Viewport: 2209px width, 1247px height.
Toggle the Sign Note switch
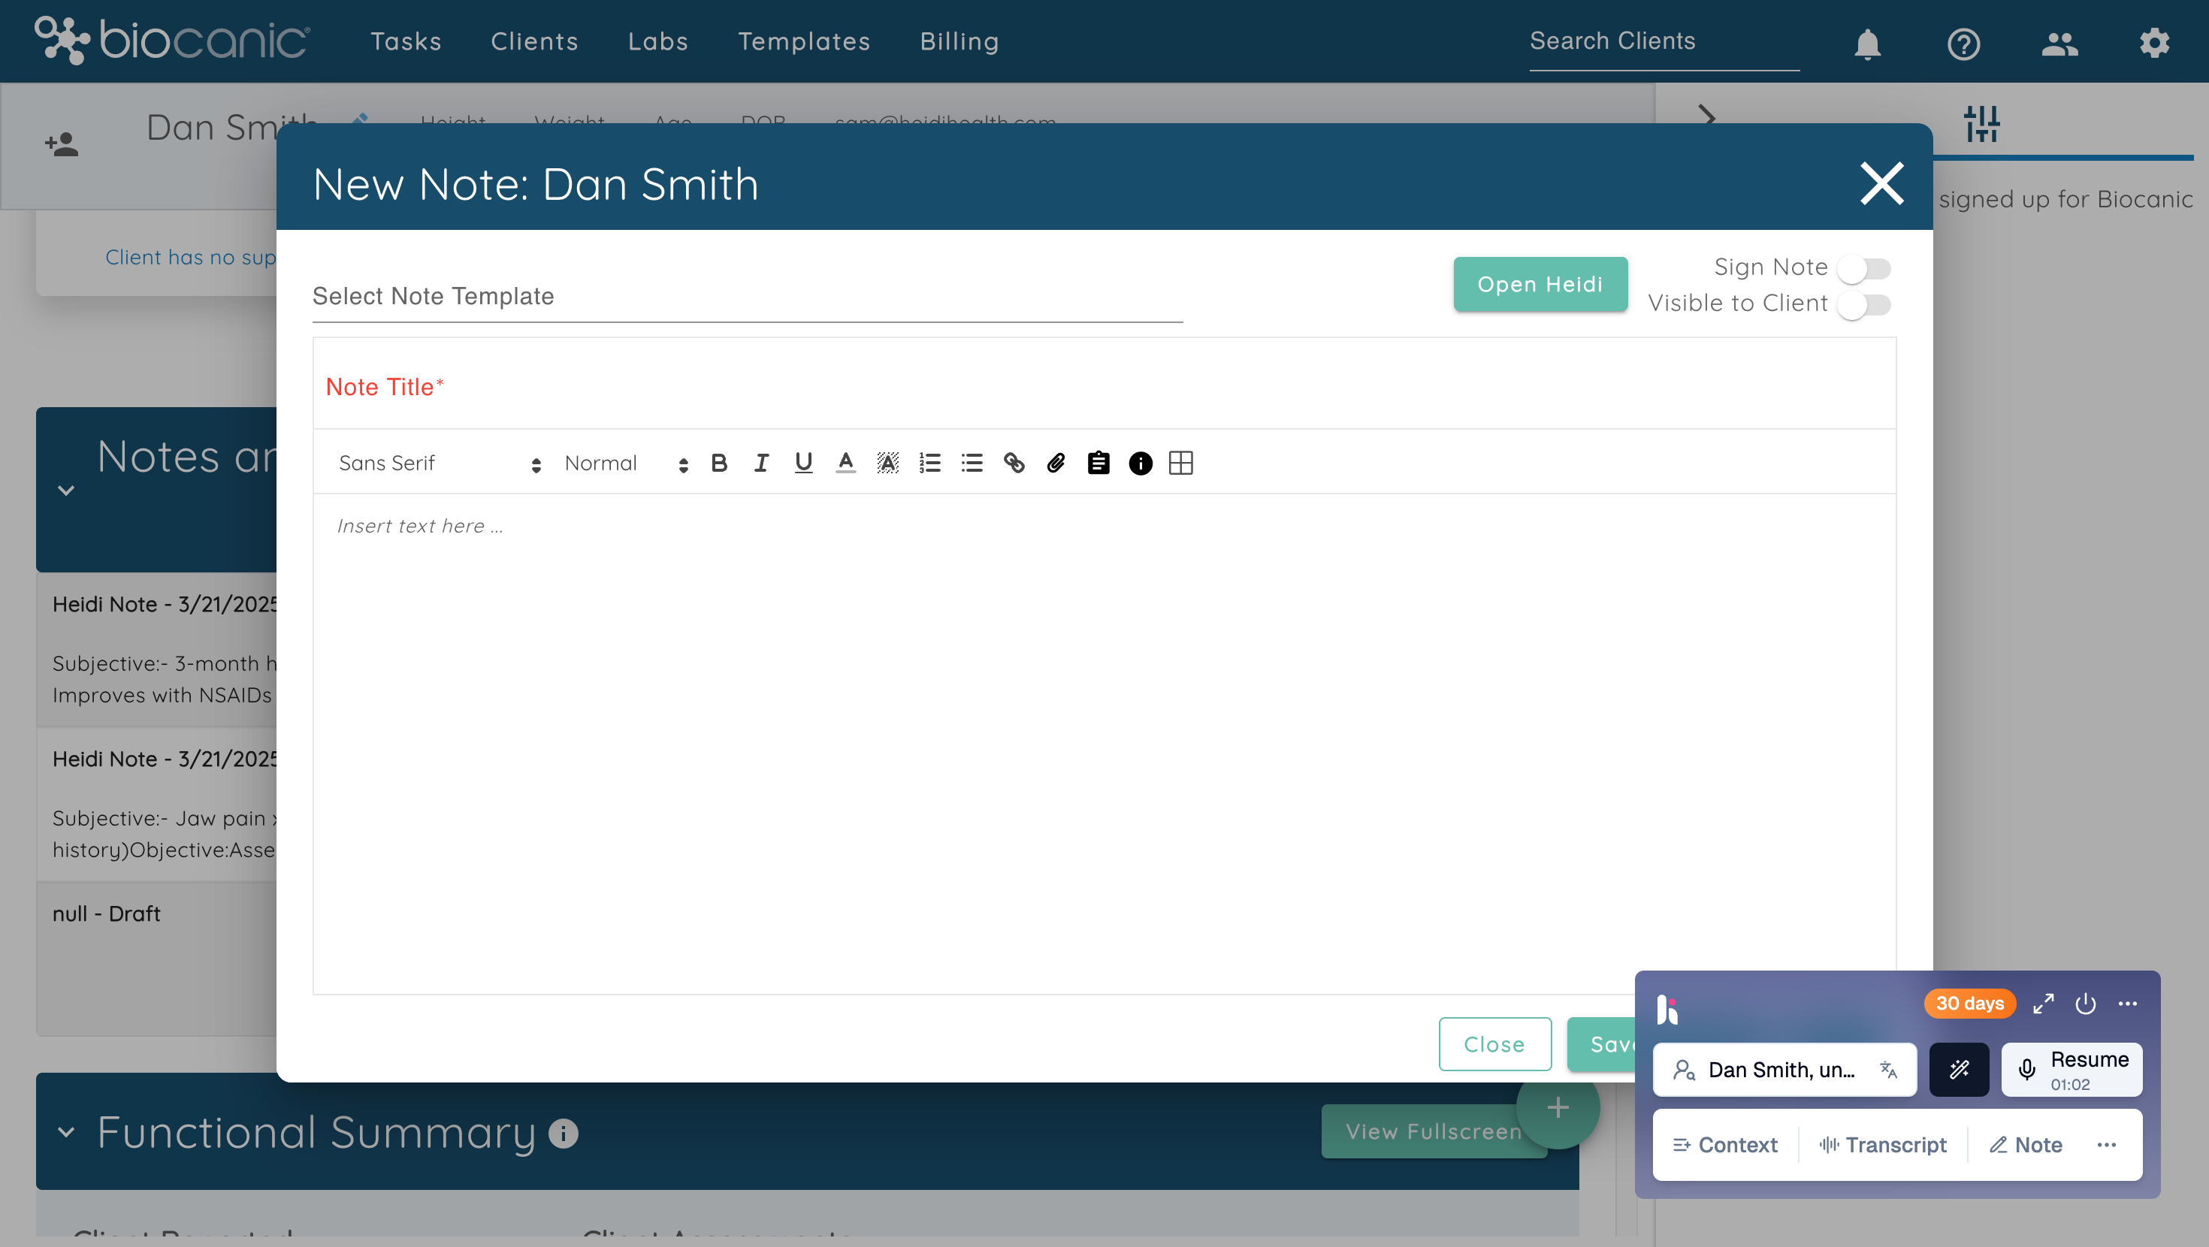point(1864,268)
